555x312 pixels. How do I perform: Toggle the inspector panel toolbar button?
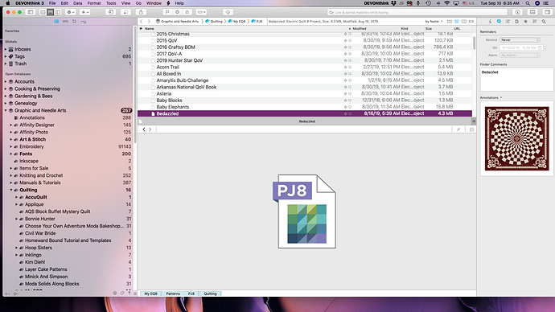(x=547, y=12)
